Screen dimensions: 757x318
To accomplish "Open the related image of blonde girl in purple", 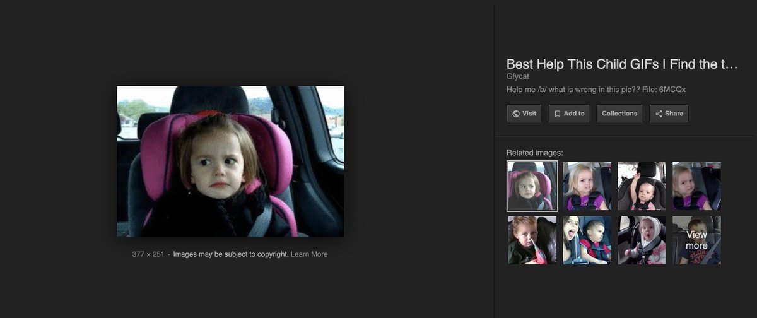I will pos(587,186).
